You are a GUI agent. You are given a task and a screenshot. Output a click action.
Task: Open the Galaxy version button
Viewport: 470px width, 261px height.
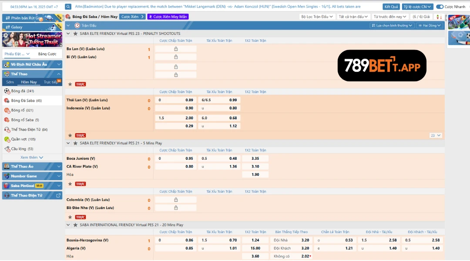pyautogui.click(x=32, y=27)
